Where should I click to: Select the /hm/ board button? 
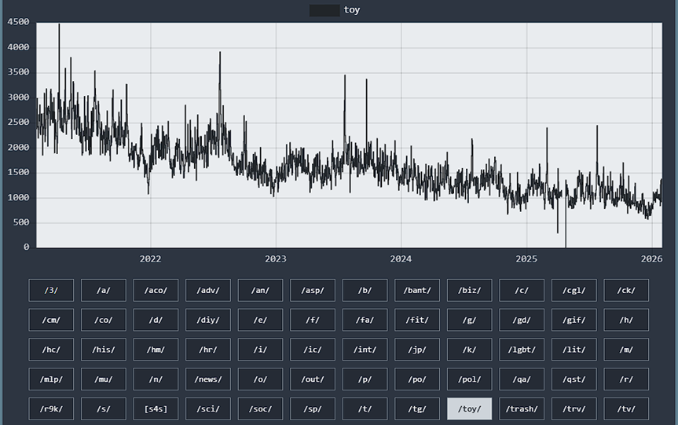coord(156,350)
